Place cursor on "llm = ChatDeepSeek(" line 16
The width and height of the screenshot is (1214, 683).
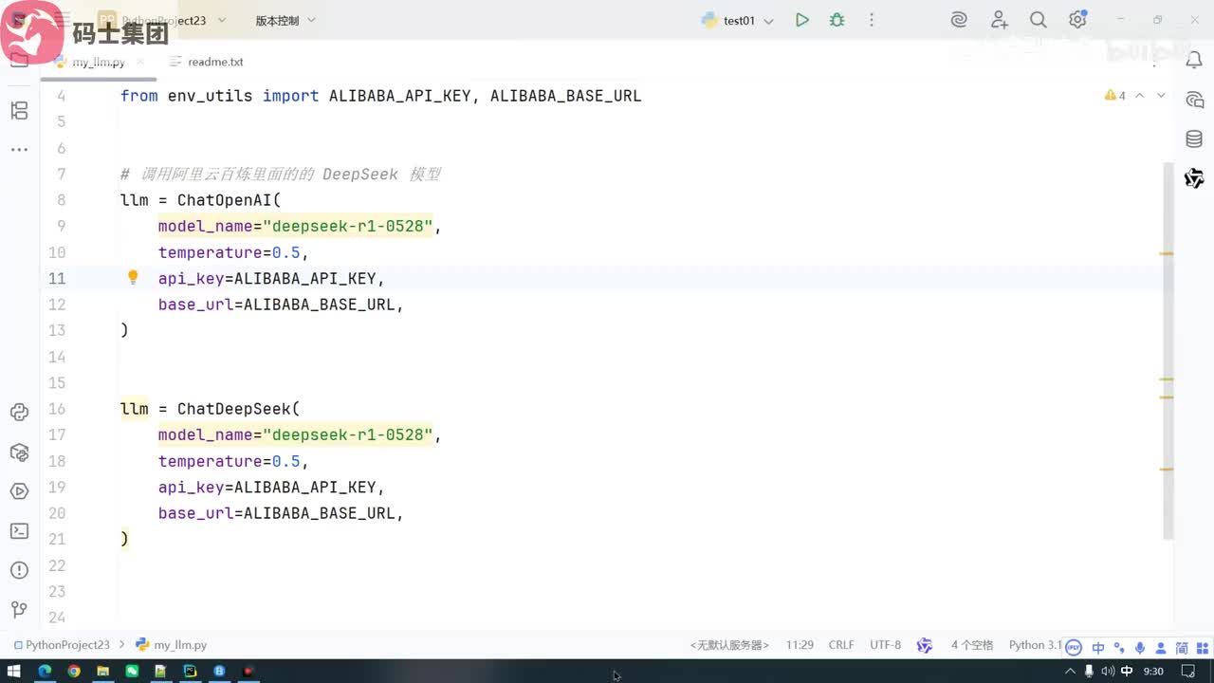[210, 409]
